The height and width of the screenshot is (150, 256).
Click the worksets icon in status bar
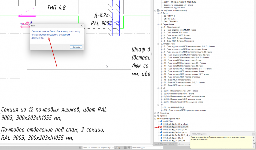(x=80, y=148)
